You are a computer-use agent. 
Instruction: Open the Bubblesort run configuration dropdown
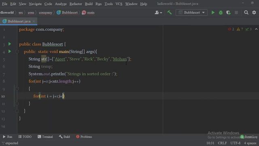point(191,13)
